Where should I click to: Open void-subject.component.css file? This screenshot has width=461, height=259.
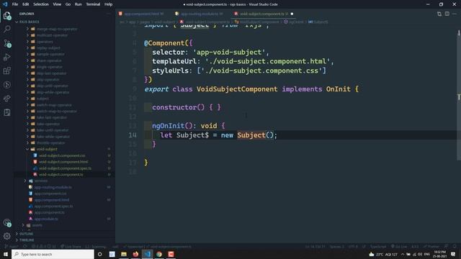pos(62,155)
